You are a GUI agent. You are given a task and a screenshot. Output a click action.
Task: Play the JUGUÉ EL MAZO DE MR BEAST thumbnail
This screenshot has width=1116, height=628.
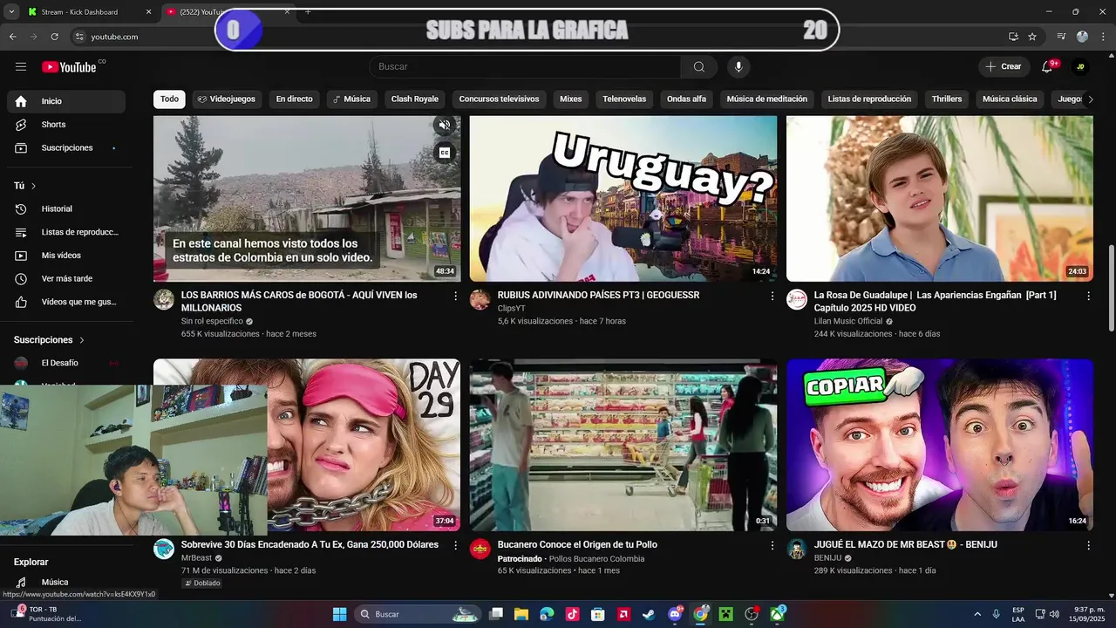[x=940, y=445]
